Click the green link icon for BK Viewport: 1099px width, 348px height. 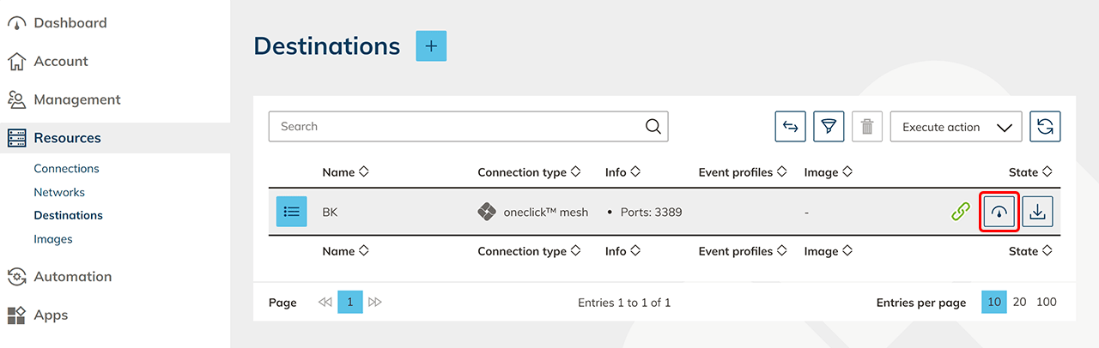961,212
